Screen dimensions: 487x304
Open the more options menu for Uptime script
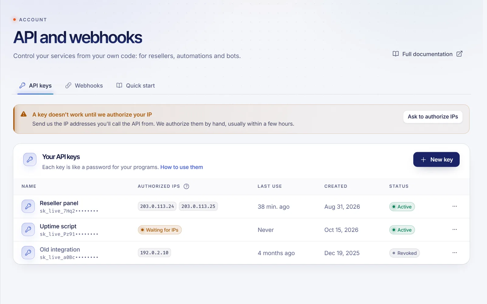pos(454,229)
